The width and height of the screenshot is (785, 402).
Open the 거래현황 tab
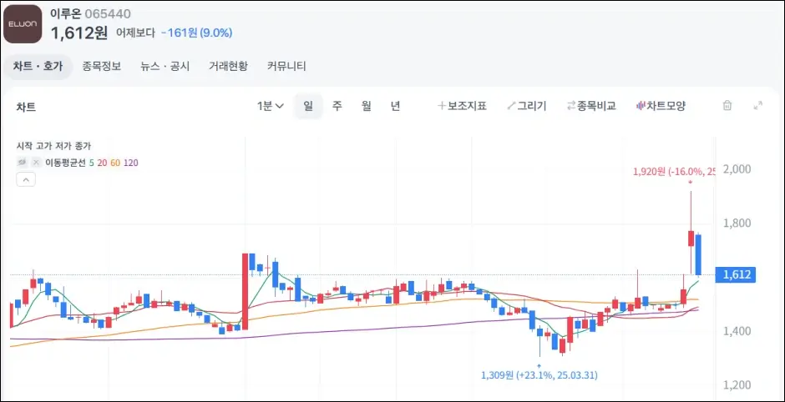pyautogui.click(x=228, y=66)
